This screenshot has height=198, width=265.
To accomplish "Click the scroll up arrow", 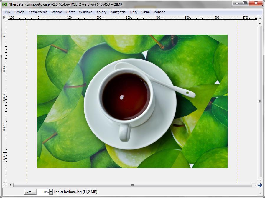I will point(260,23).
